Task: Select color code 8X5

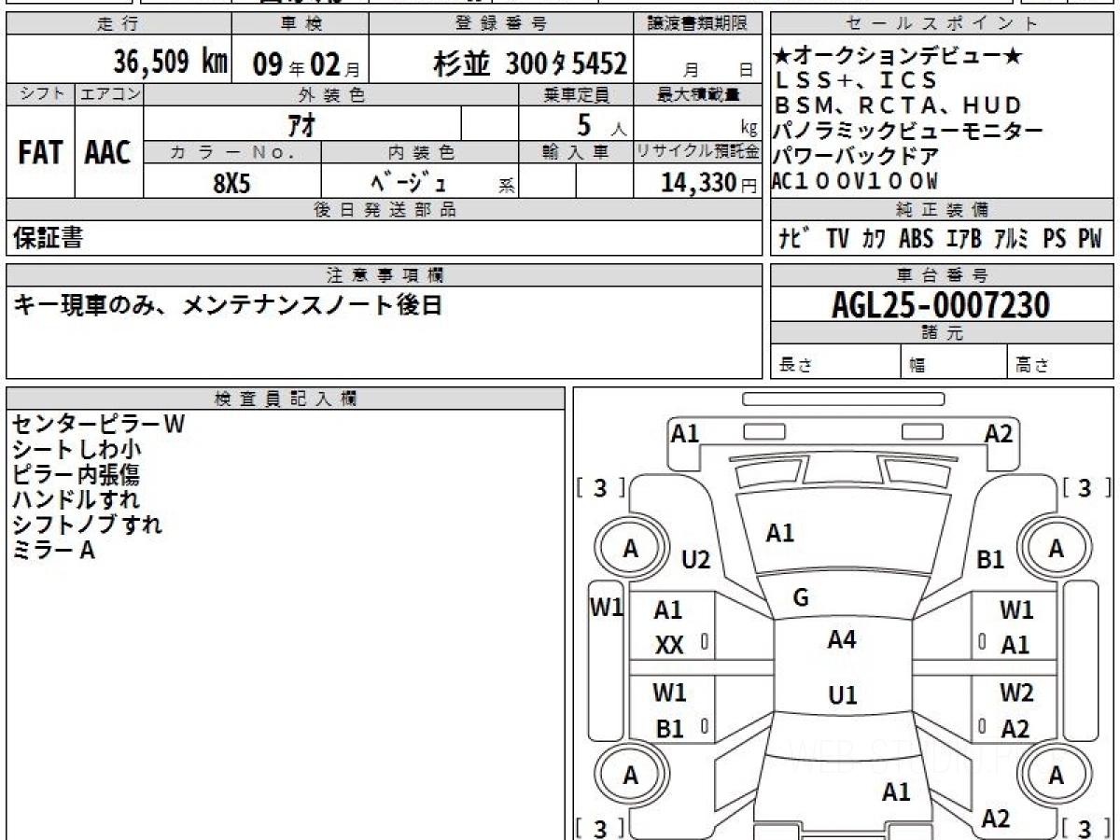Action: 231,183
